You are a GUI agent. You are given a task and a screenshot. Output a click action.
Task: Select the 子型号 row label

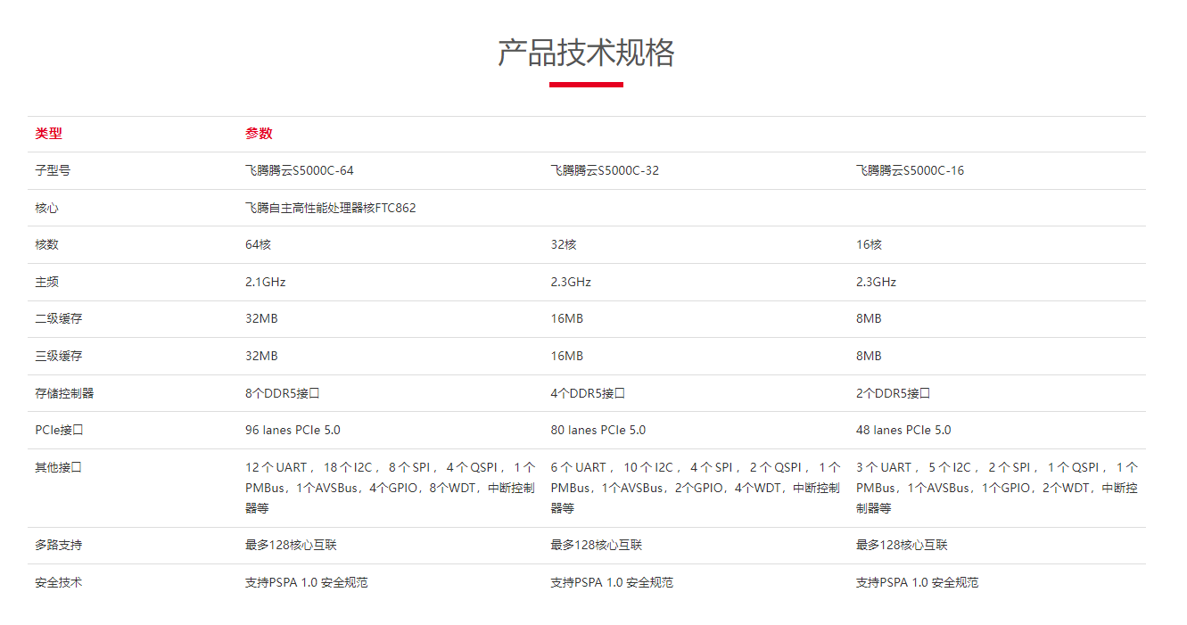(x=53, y=170)
